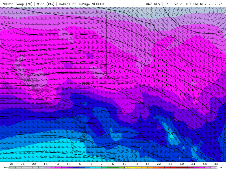226x169 pixels.
Task: Click the '26' color scale label
Action: 170,164
